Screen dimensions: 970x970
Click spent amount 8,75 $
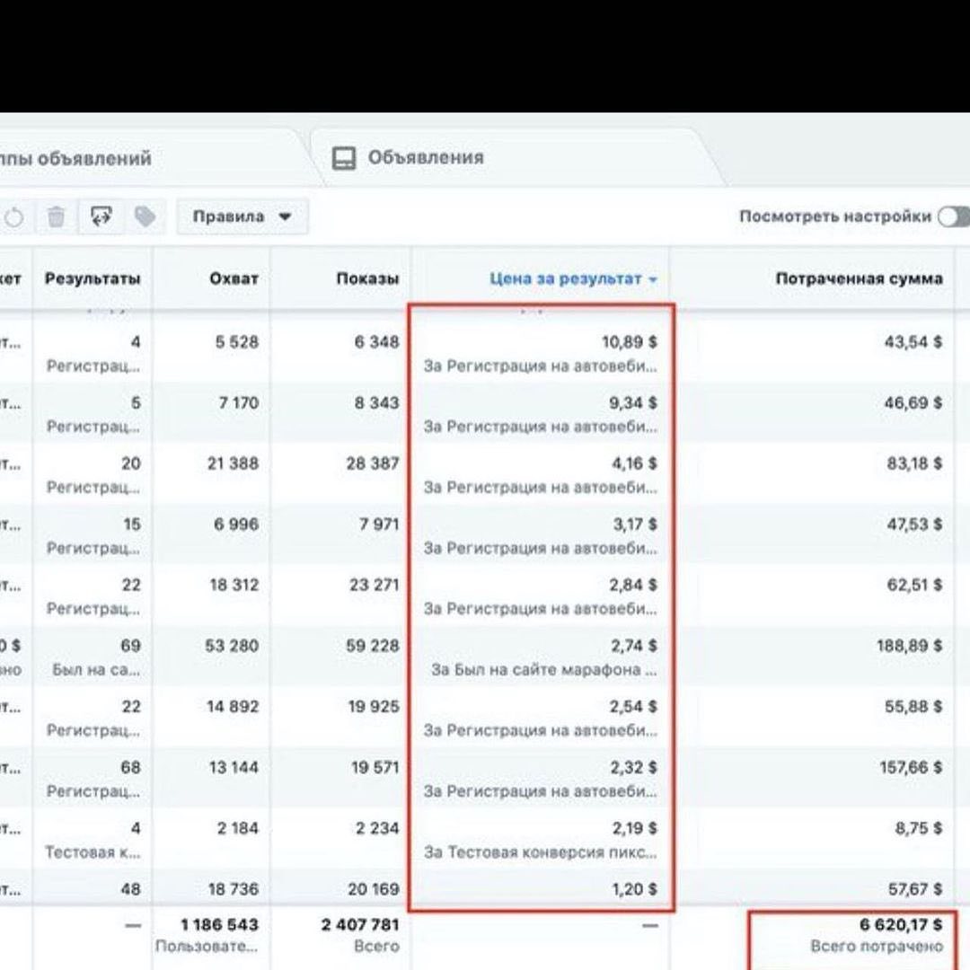pyautogui.click(x=919, y=828)
